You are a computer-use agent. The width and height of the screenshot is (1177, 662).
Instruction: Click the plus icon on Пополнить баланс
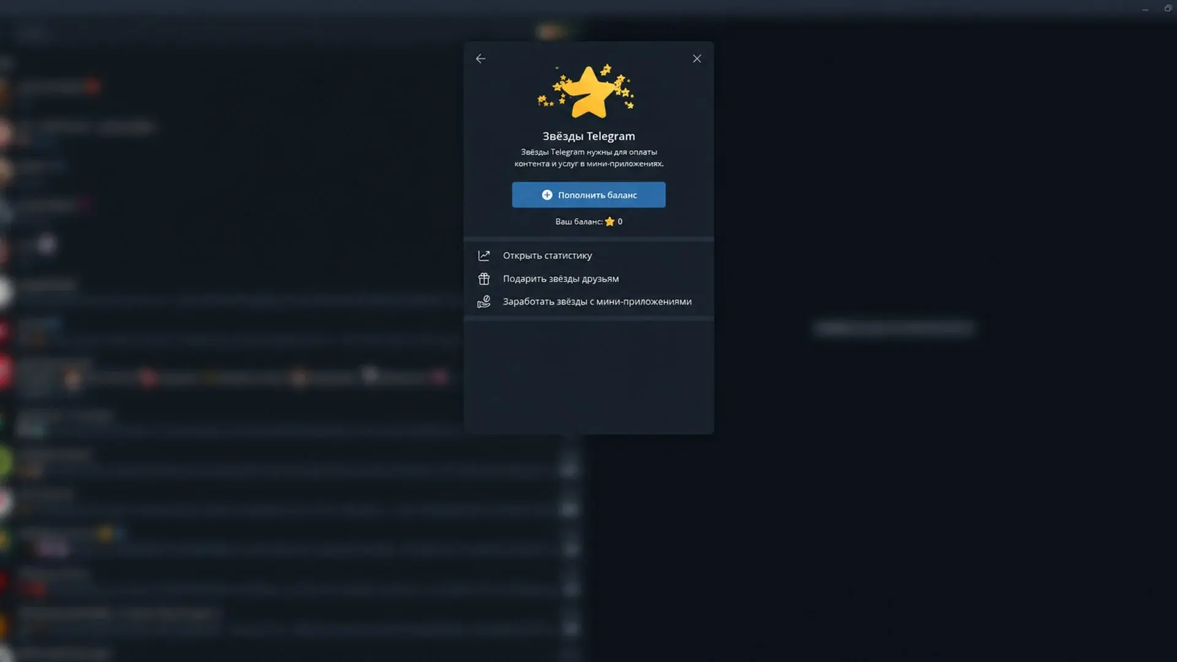tap(547, 195)
